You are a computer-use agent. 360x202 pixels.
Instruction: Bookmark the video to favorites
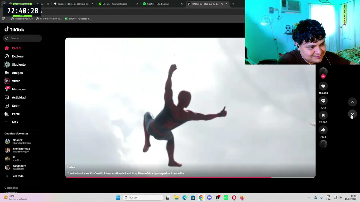tap(323, 115)
